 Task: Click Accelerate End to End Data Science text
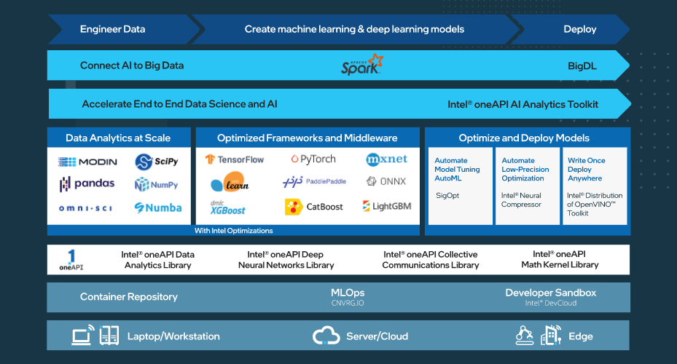(179, 104)
